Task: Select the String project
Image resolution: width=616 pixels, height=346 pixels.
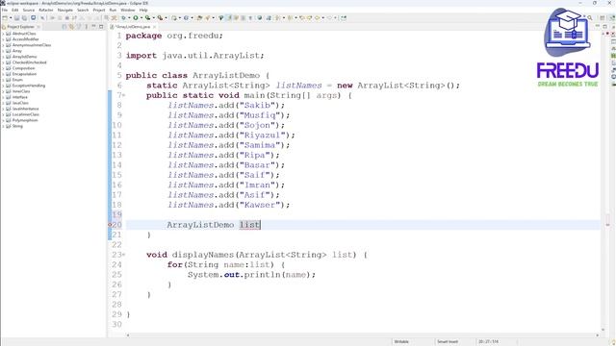Action: pos(17,126)
